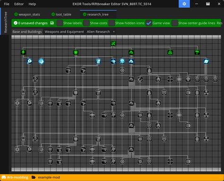This screenshot has width=224, height=181.
Task: Select the blue triangle research node
Action: [x=131, y=61]
